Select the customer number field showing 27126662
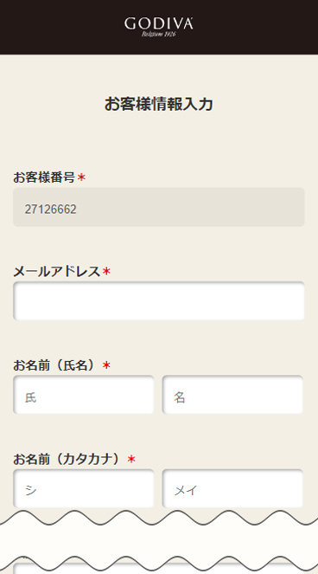The image size is (318, 574). 159,207
